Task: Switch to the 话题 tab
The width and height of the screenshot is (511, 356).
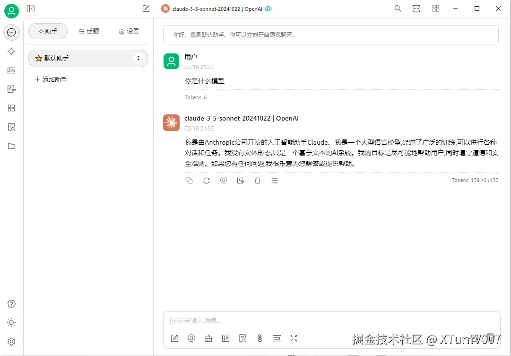Action: [89, 31]
